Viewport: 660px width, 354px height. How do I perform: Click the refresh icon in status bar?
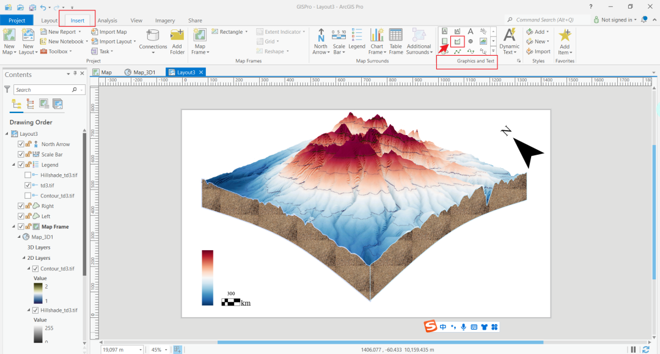(x=646, y=349)
